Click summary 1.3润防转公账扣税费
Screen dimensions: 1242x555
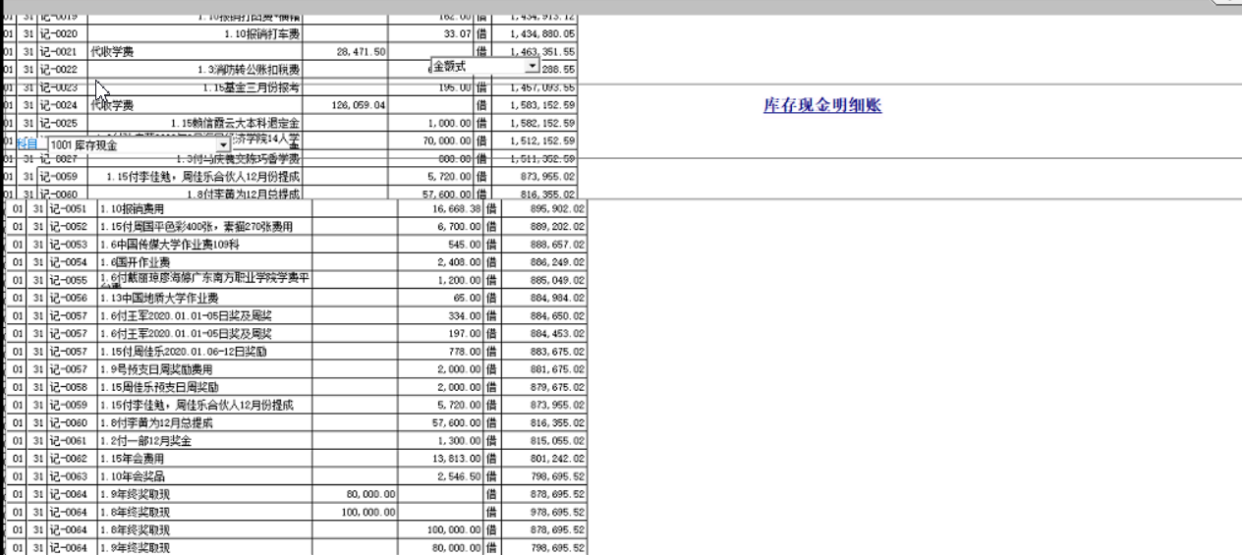[x=249, y=70]
